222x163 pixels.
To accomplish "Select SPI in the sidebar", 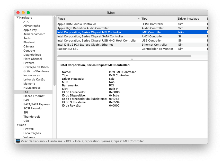I will point(26,112).
